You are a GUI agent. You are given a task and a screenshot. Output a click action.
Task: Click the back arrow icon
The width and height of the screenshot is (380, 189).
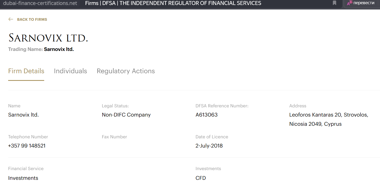click(x=11, y=19)
